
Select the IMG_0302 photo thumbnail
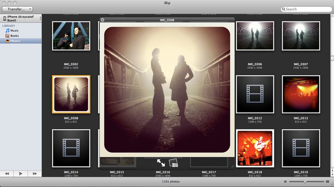(71, 36)
